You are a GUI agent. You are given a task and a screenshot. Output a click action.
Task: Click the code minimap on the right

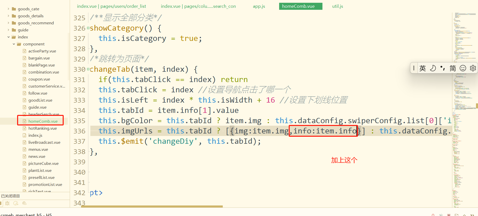point(465,110)
